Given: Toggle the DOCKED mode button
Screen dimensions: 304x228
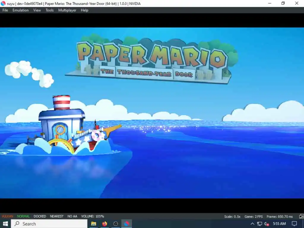Looking at the screenshot, I should point(40,216).
